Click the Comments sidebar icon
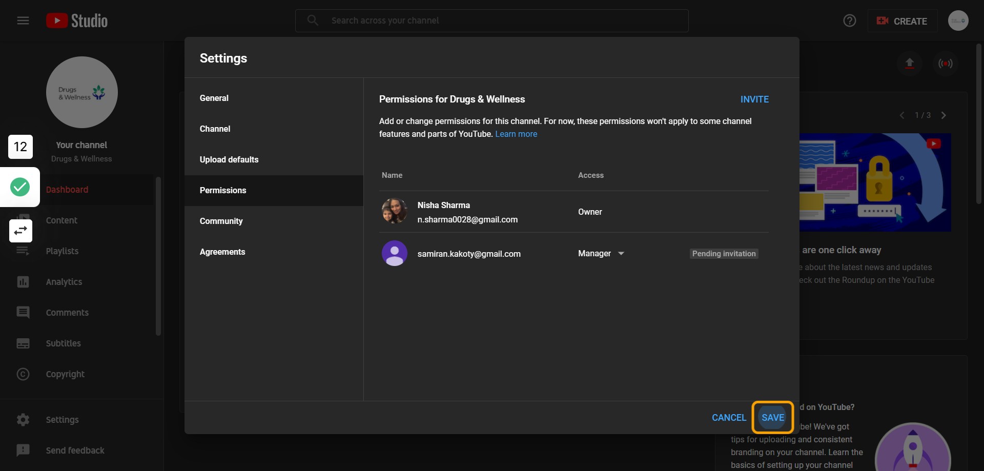The height and width of the screenshot is (471, 984). coord(23,313)
